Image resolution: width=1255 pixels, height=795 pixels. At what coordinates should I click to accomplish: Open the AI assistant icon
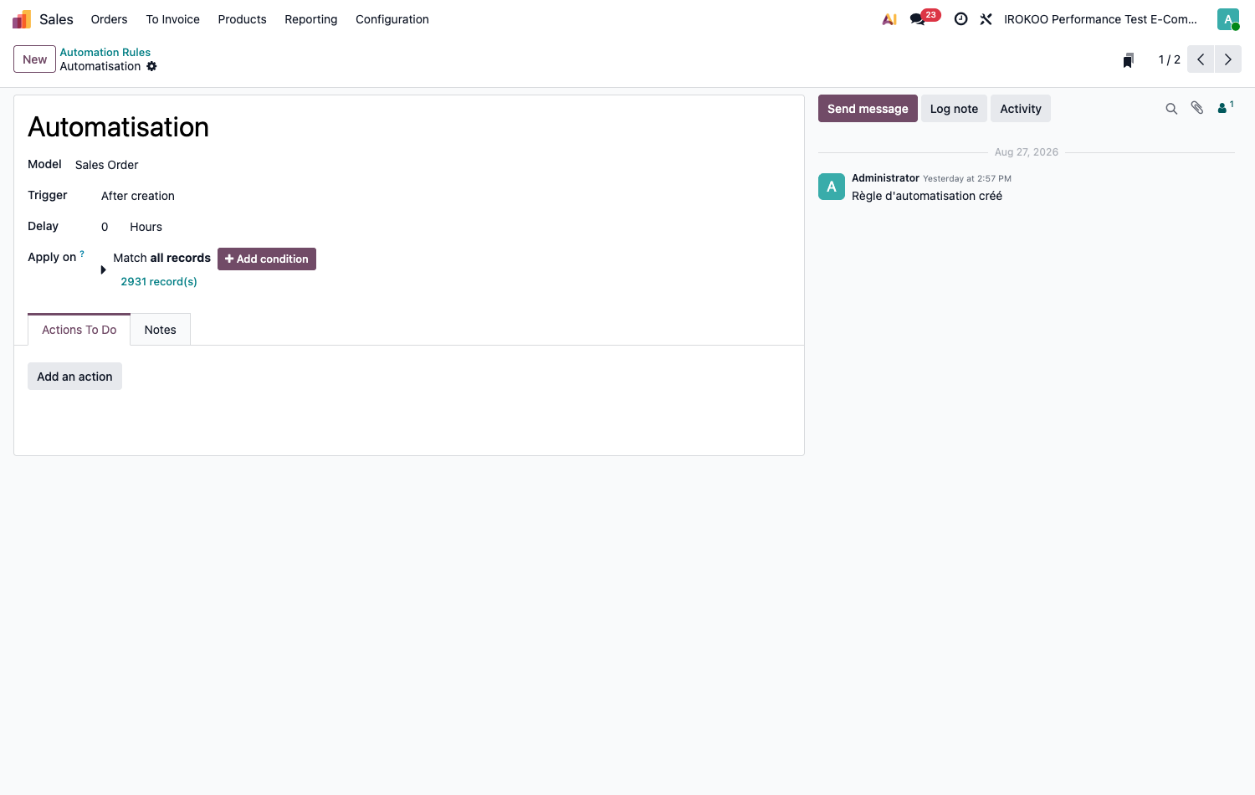click(889, 19)
